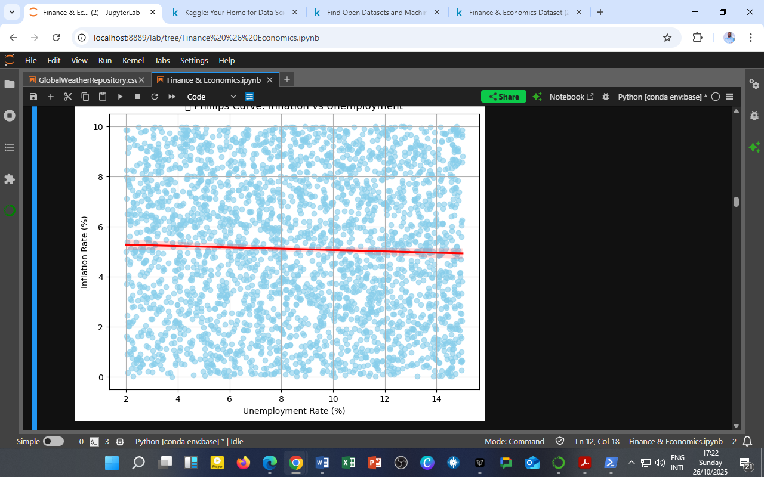Open the Kernel menu
Viewport: 764px width, 477px height.
pos(133,60)
